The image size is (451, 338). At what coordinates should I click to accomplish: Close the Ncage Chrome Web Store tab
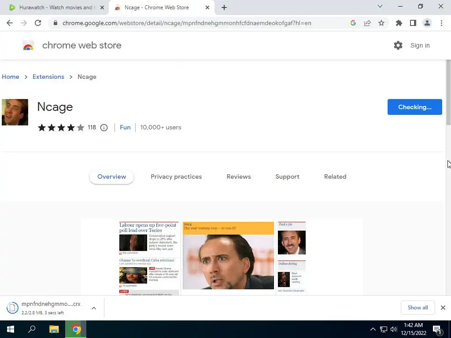click(207, 7)
